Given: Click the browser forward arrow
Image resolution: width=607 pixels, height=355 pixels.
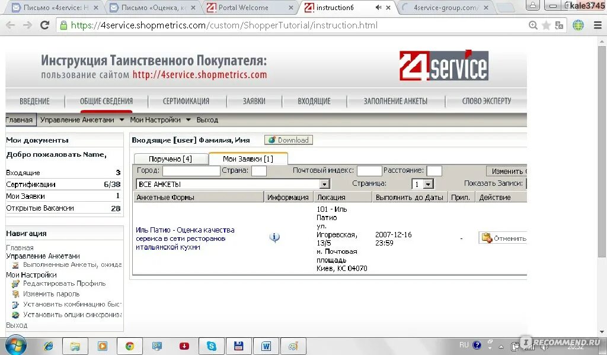Looking at the screenshot, I should point(27,25).
